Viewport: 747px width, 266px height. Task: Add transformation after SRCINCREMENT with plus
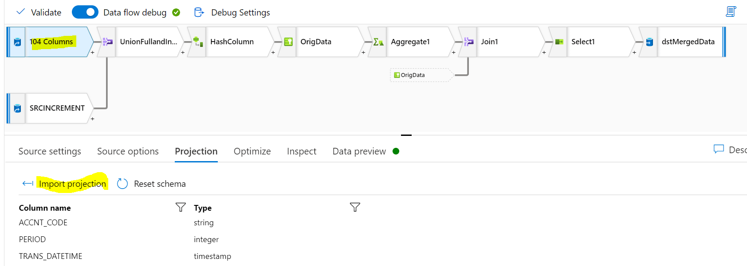(92, 119)
